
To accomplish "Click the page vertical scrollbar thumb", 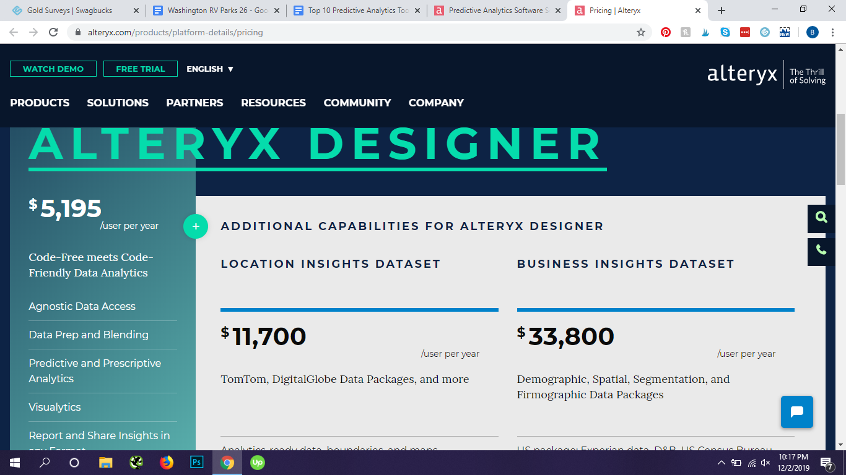I will (x=840, y=149).
